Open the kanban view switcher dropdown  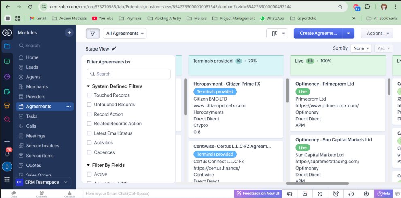point(277,34)
